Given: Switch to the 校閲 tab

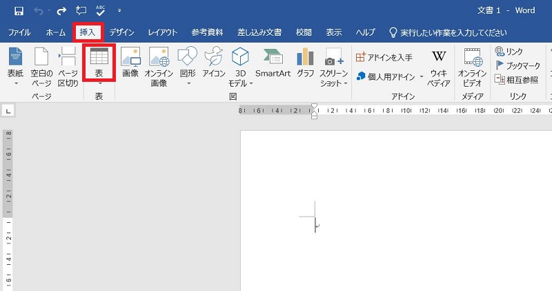Looking at the screenshot, I should [x=304, y=32].
